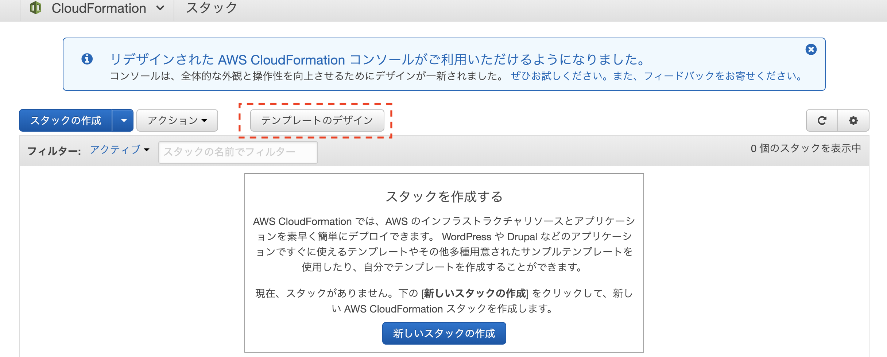Open the アクション dropdown menu
The height and width of the screenshot is (357, 887).
177,120
